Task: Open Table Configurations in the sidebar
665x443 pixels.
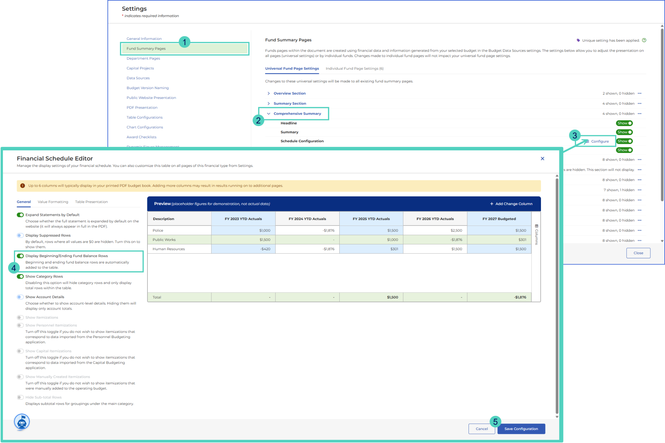Action: [144, 117]
